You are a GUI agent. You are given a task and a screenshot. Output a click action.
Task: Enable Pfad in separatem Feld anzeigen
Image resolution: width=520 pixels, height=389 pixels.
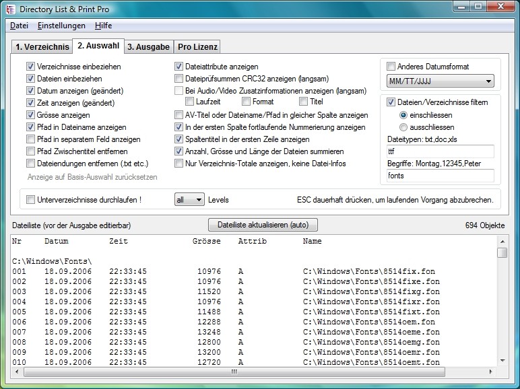(30, 139)
